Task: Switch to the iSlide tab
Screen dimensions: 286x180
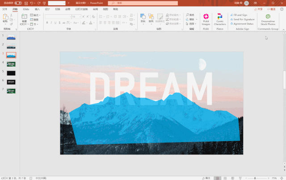Action: (26, 9)
